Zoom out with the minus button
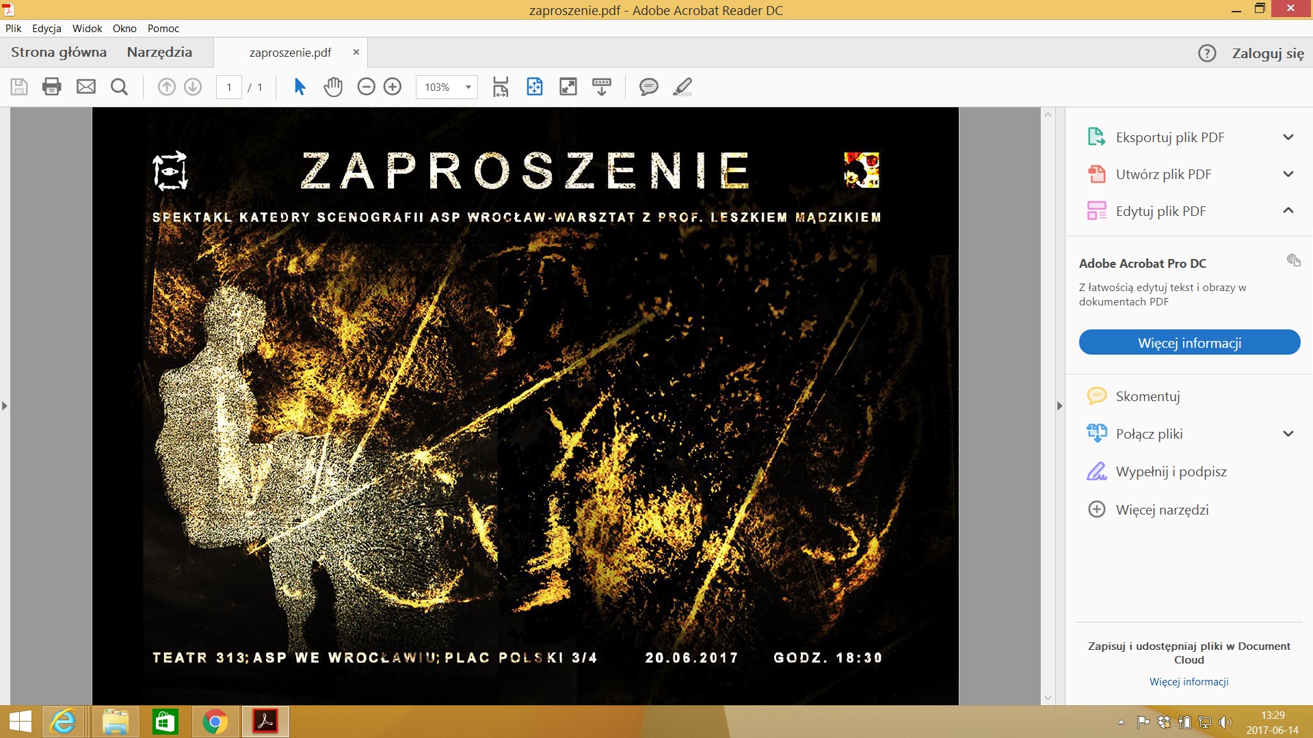Screen dimensions: 1313x738 pos(367,87)
